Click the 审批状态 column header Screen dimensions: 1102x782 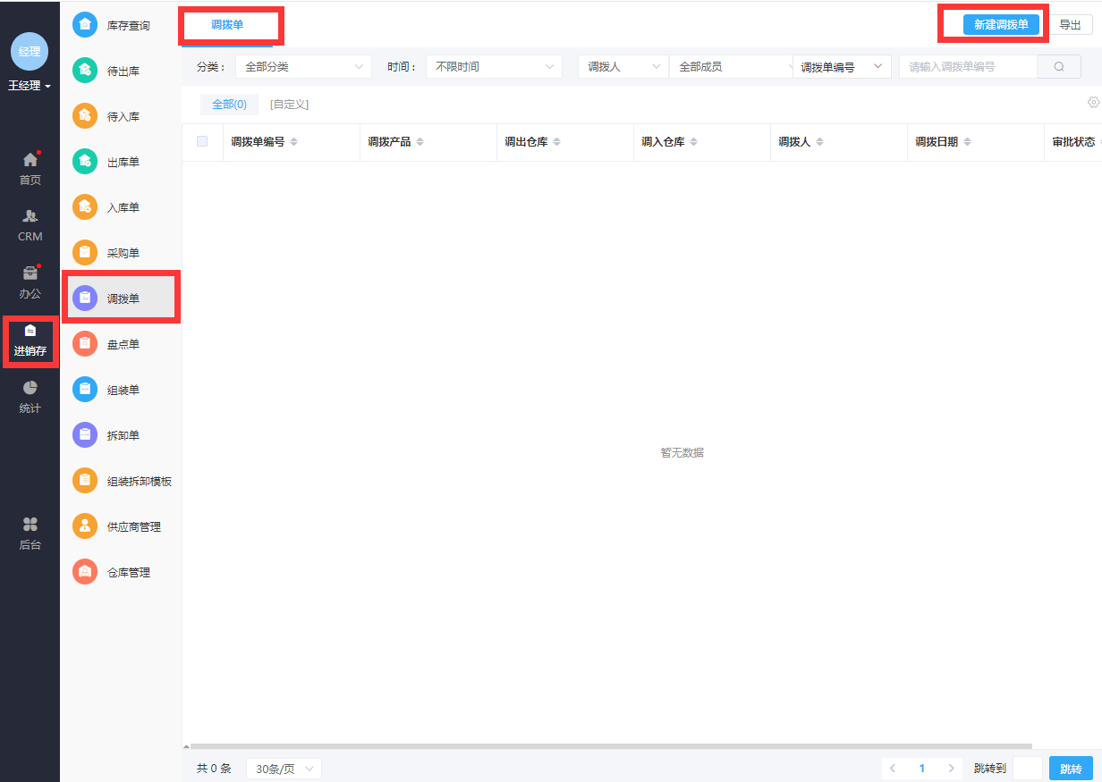pyautogui.click(x=1073, y=142)
